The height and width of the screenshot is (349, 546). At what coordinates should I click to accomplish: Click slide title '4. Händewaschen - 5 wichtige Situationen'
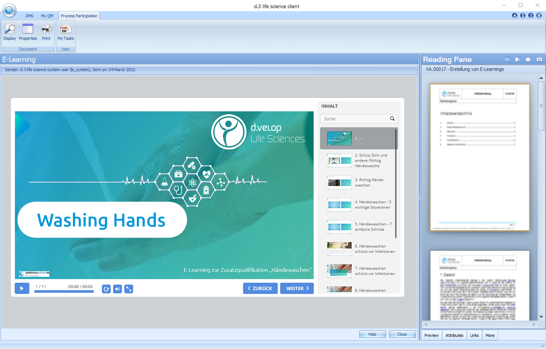tap(373, 205)
